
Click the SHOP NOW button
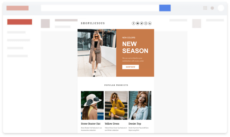[130, 67]
